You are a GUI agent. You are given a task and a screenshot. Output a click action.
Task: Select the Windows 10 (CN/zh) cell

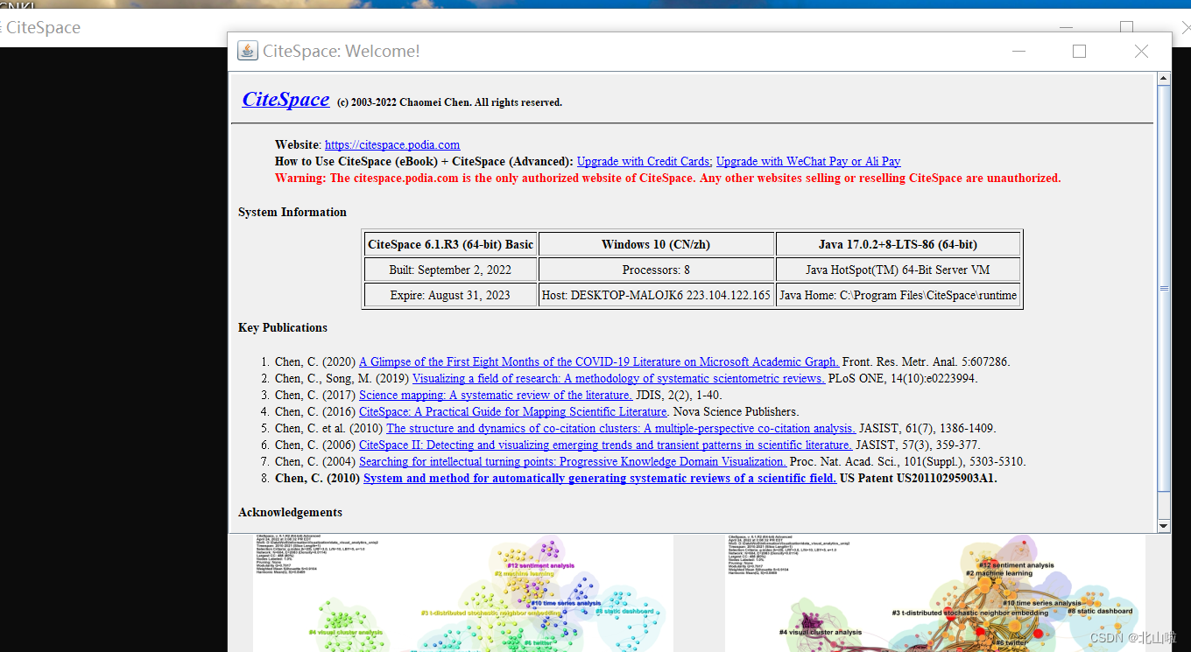[656, 244]
